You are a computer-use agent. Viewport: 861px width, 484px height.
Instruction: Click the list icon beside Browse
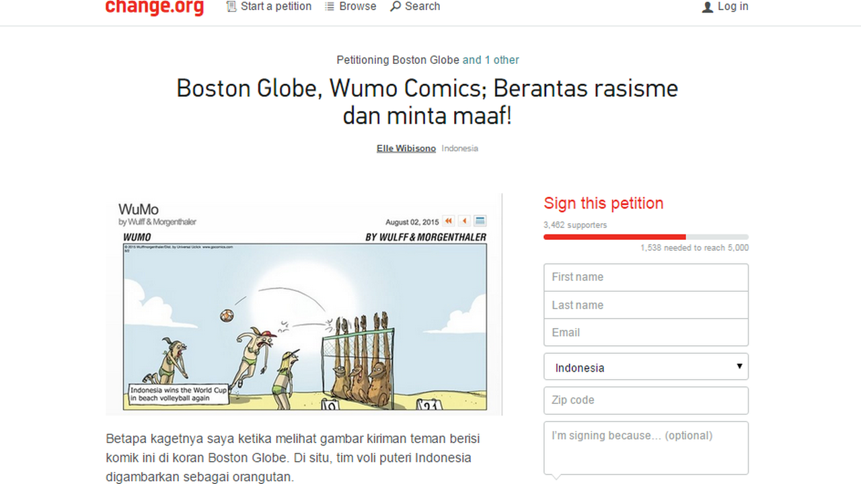[330, 7]
